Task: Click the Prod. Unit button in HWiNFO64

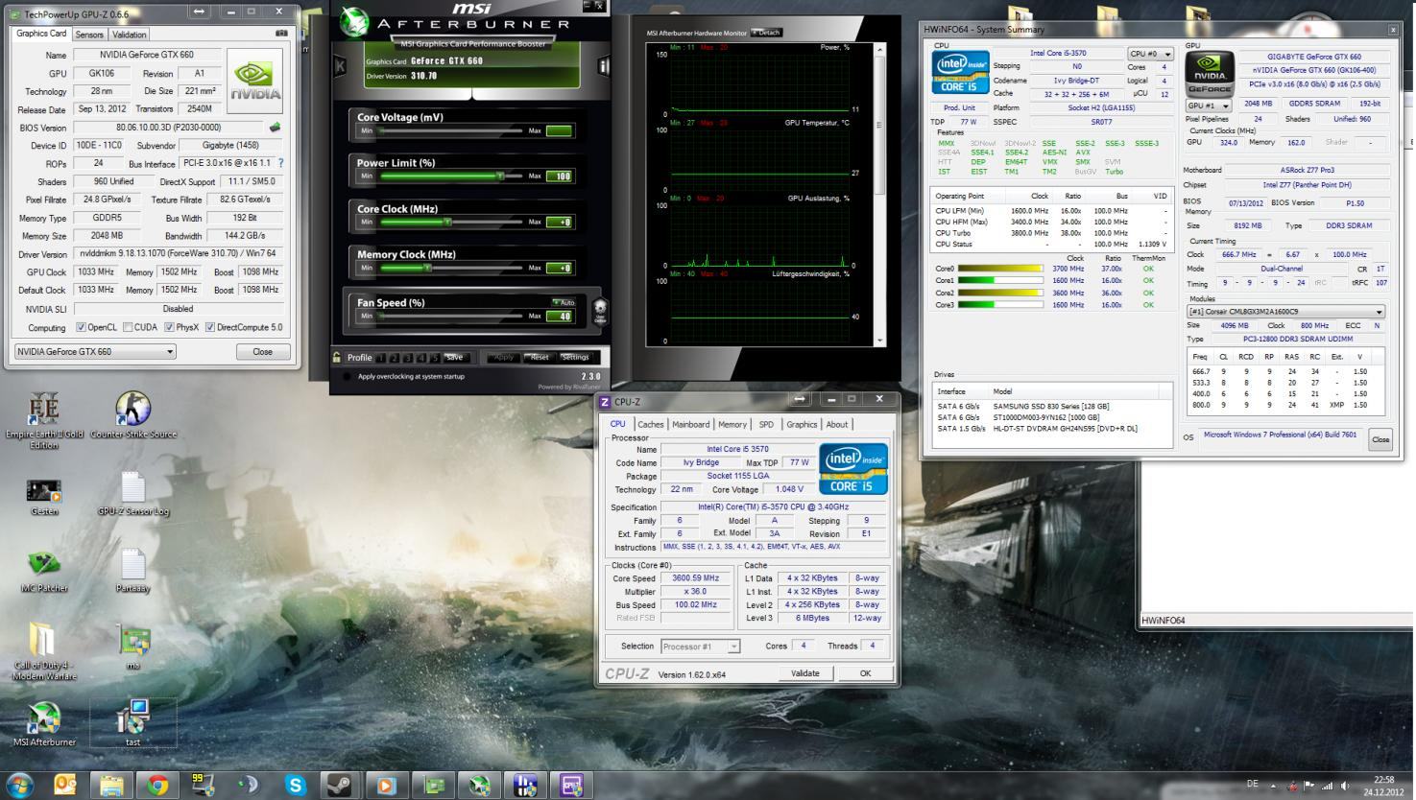Action: 958,108
